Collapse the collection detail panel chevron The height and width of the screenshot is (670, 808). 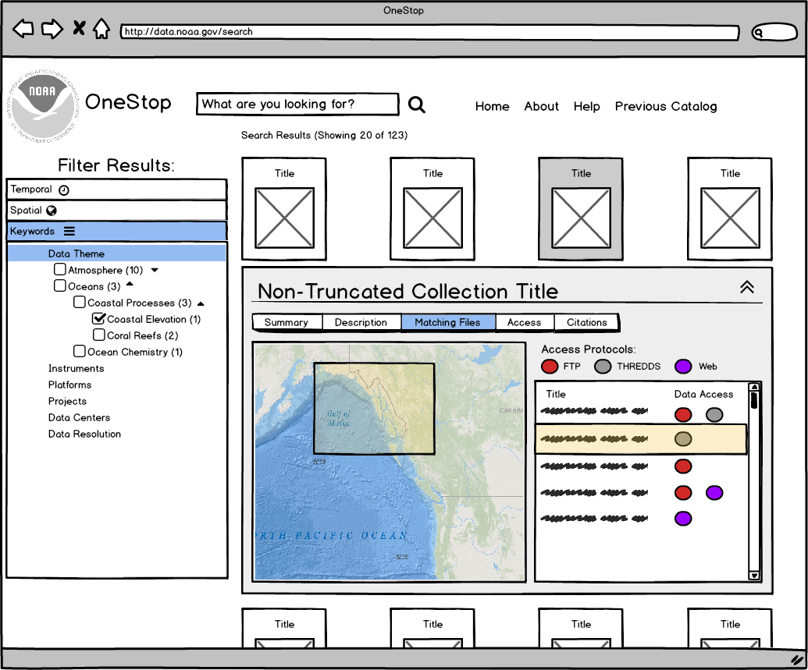tap(747, 287)
